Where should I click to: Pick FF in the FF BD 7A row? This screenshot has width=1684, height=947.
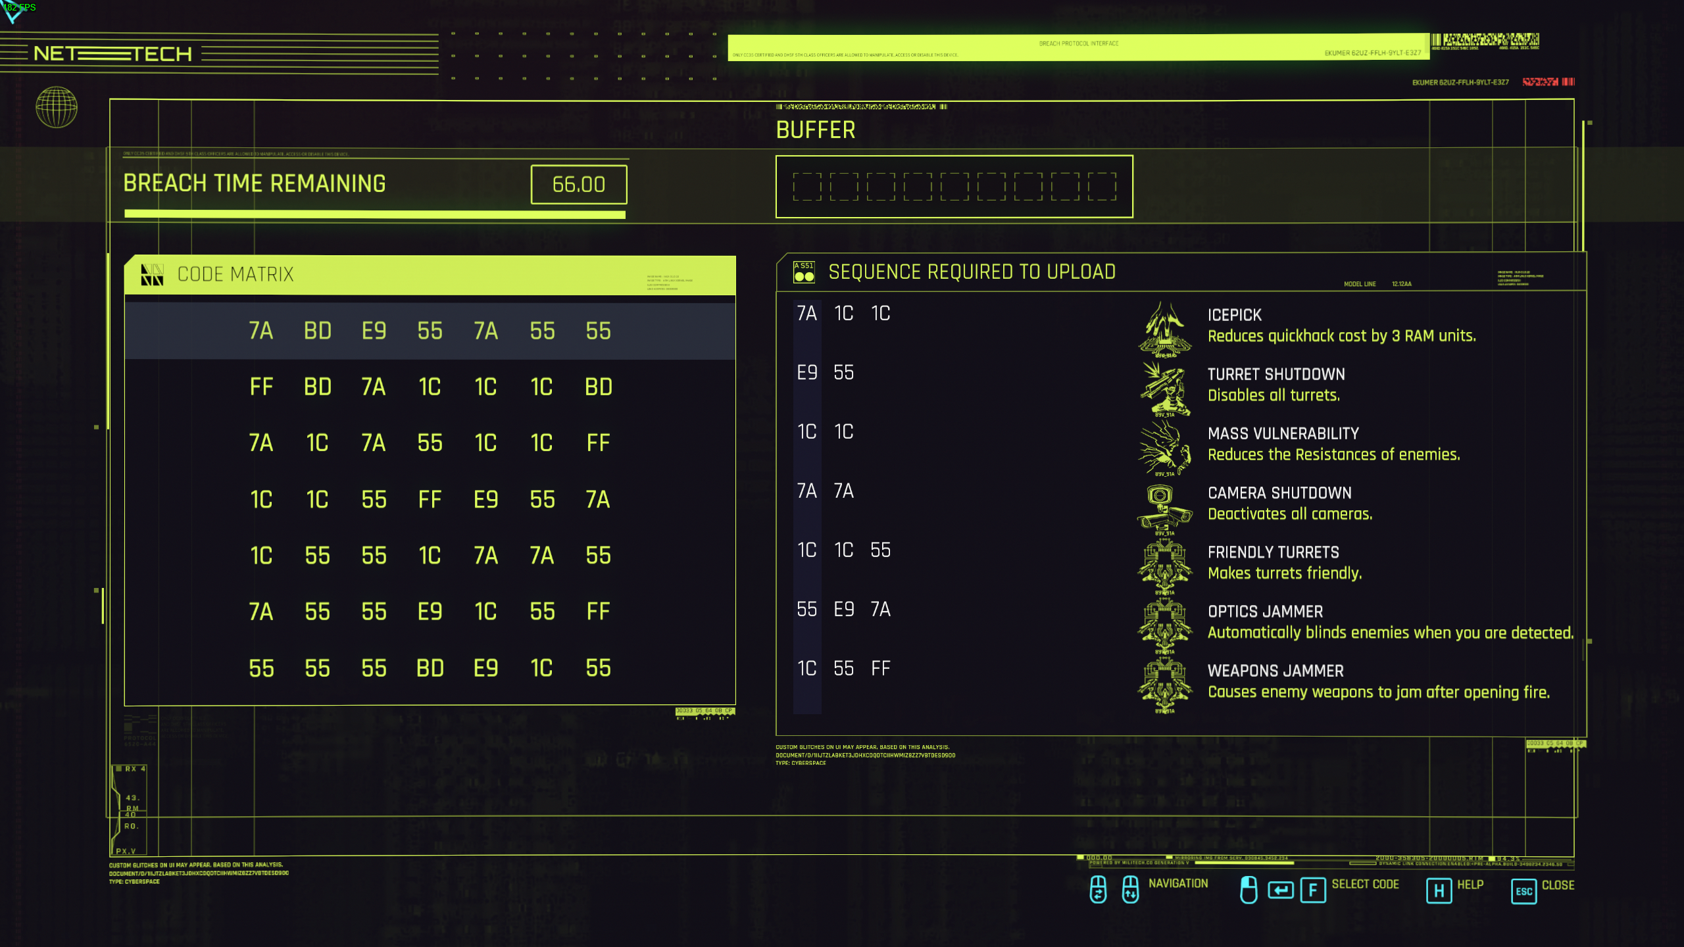(x=261, y=387)
